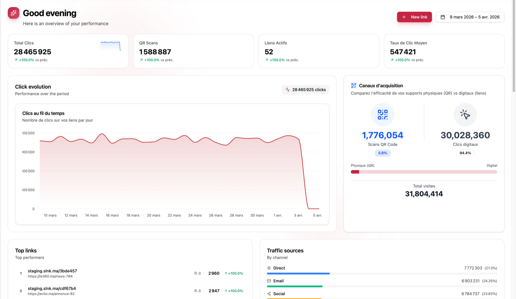Click the share icon next to Social channel
This screenshot has height=299, width=516.
268,294
